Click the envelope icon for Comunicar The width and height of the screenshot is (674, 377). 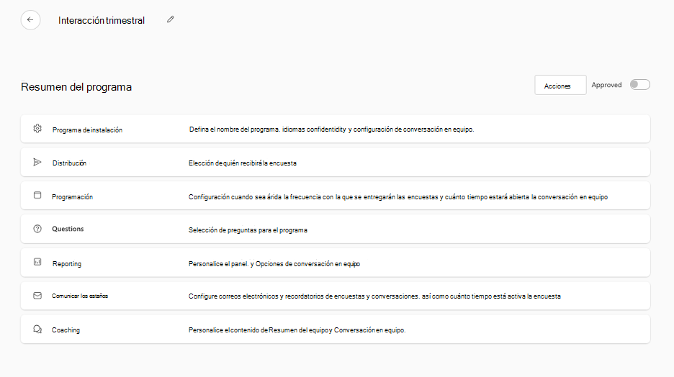tap(37, 296)
